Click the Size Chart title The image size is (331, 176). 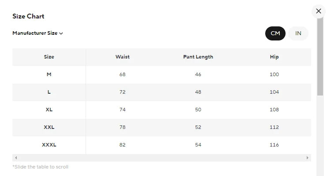point(28,16)
